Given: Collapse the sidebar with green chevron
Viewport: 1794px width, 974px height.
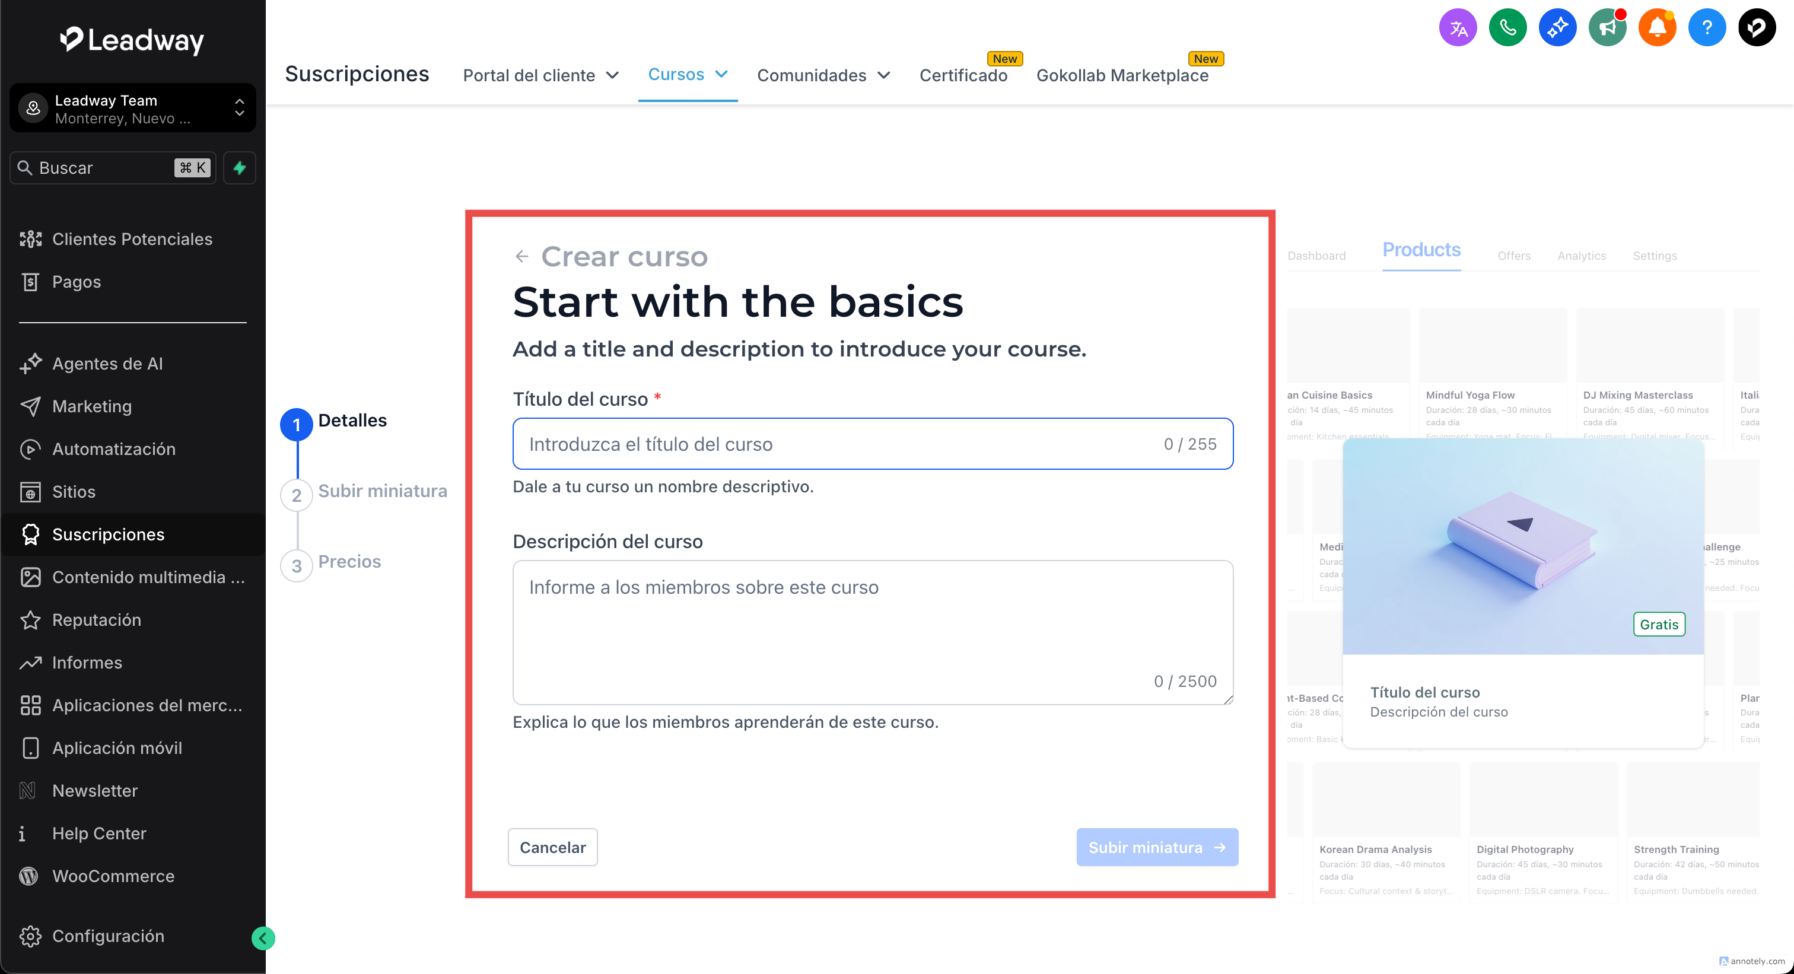Looking at the screenshot, I should tap(263, 938).
